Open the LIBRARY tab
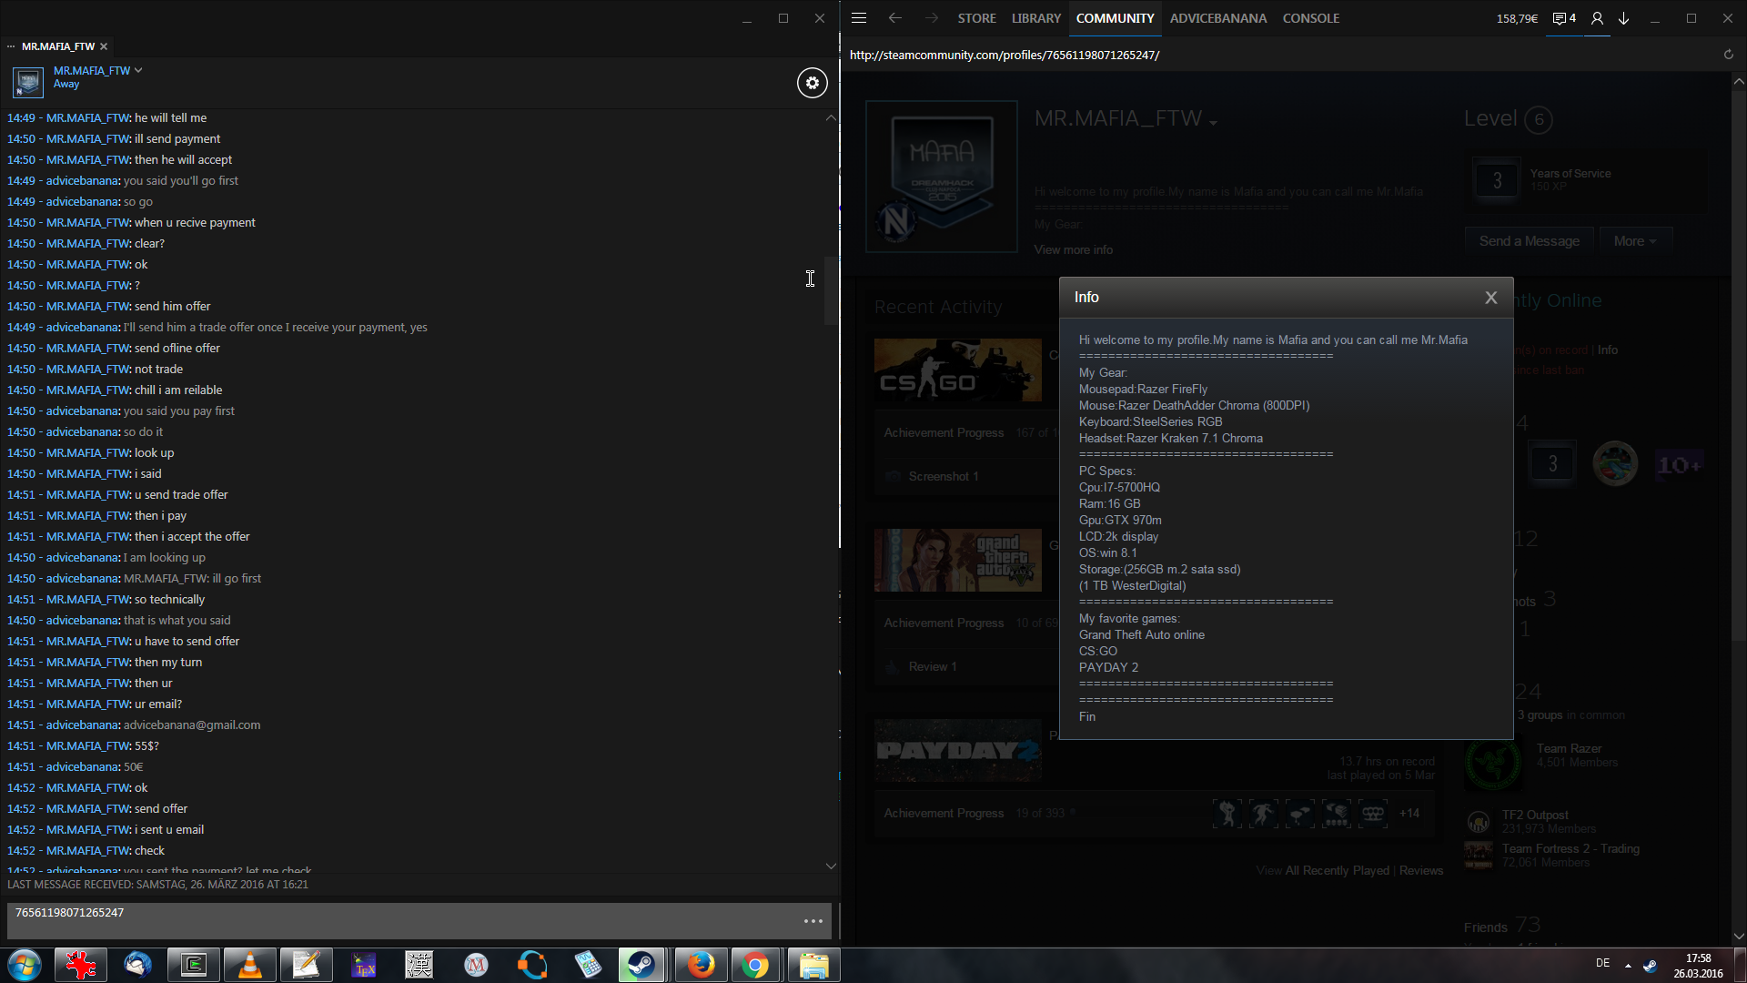 (x=1035, y=18)
